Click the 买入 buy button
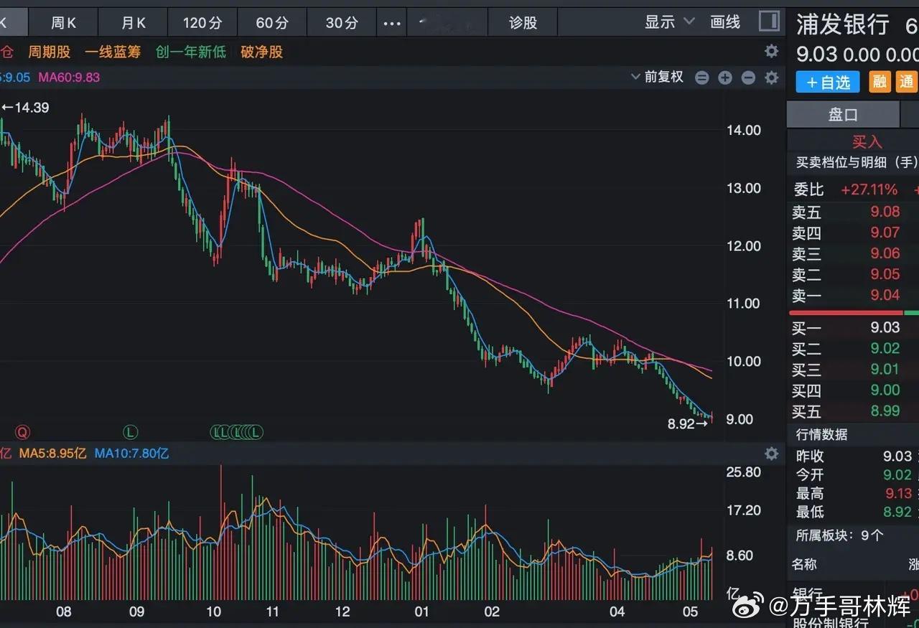The image size is (919, 628). (867, 141)
